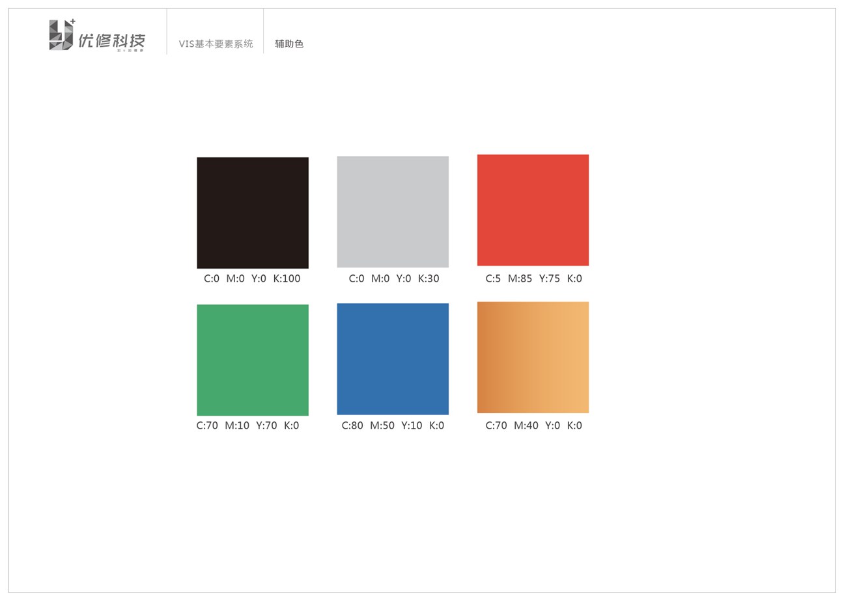The height and width of the screenshot is (601, 844).
Task: Pick the green color swatch
Action: point(253,360)
